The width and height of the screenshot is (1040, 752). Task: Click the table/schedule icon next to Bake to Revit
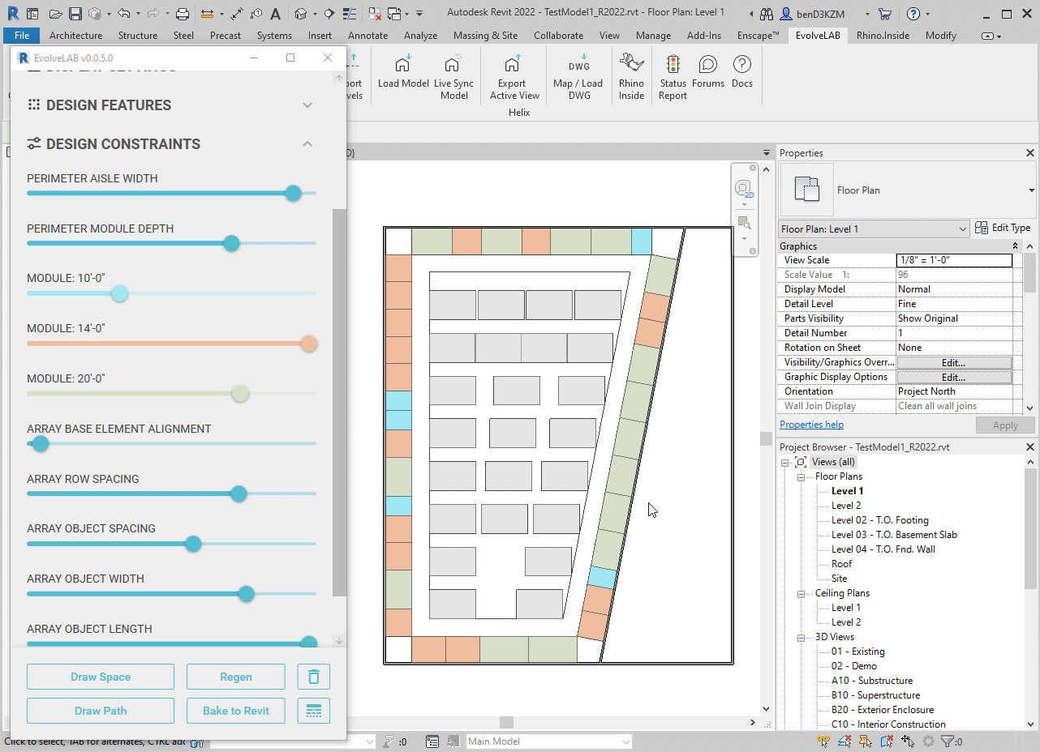pos(314,711)
